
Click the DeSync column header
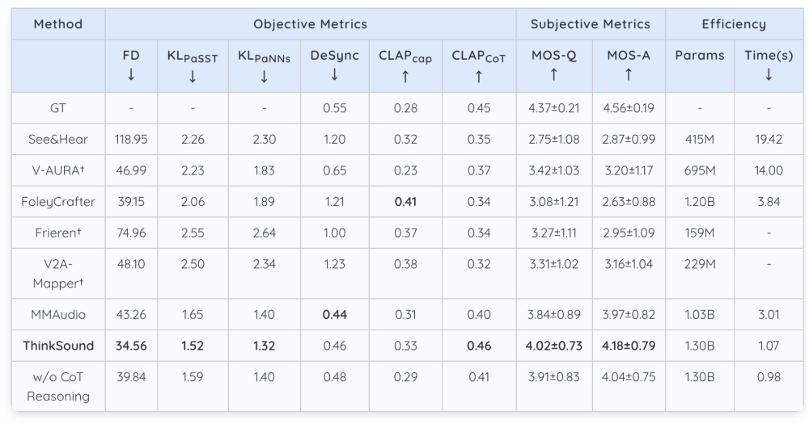(x=334, y=65)
